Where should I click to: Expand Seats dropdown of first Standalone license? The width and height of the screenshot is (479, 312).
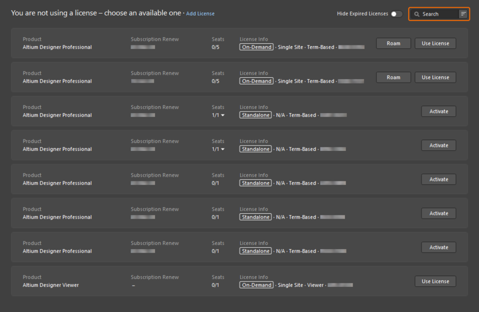pos(223,115)
